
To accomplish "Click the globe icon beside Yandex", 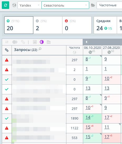I will (x=14, y=5).
